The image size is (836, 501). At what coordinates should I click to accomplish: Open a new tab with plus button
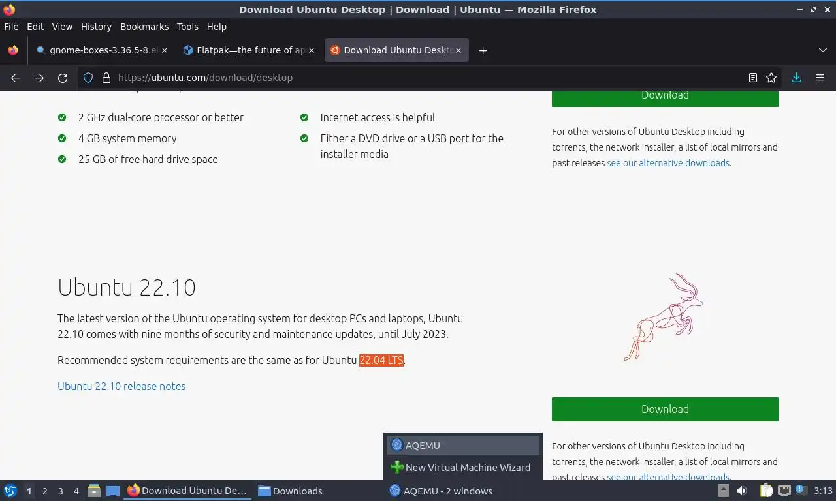pyautogui.click(x=483, y=50)
